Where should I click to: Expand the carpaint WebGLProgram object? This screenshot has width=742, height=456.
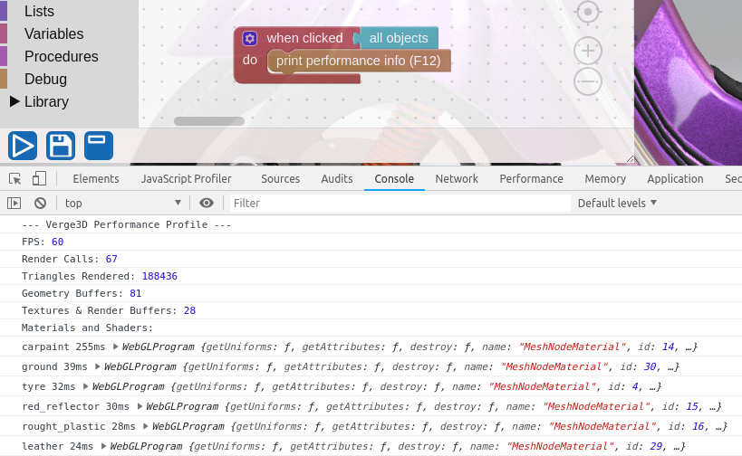click(x=115, y=347)
